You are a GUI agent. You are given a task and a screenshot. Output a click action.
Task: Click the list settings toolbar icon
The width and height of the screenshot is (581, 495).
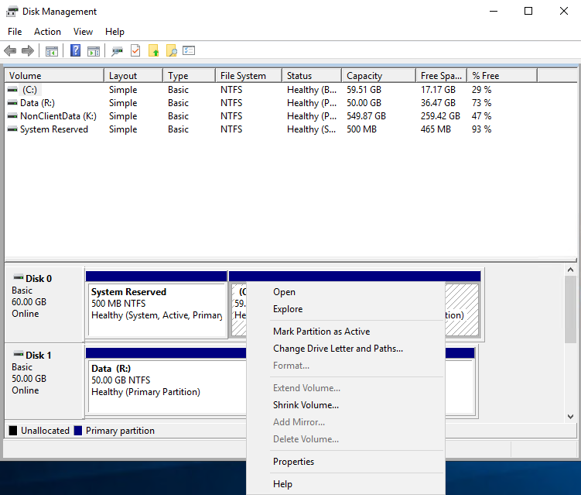pyautogui.click(x=189, y=50)
